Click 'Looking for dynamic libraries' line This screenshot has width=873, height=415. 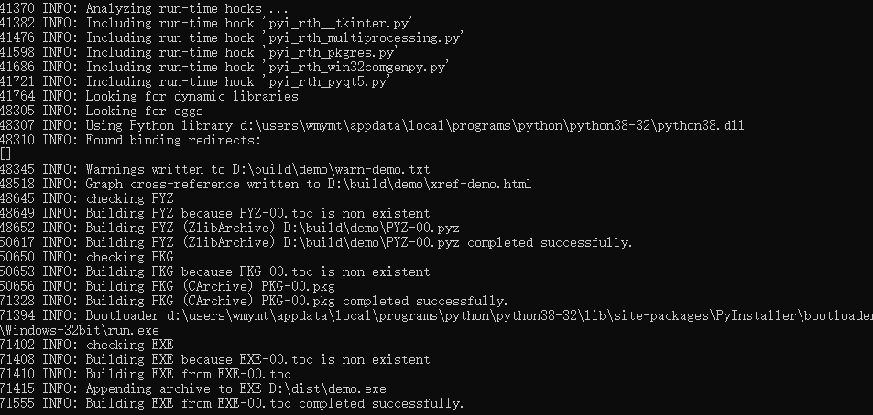point(149,96)
